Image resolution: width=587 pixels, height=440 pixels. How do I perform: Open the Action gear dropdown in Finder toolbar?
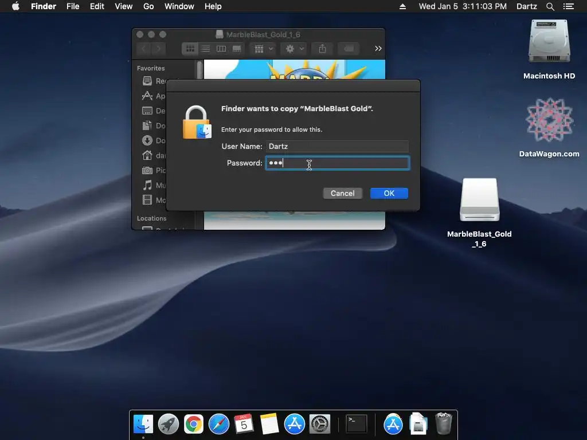294,49
